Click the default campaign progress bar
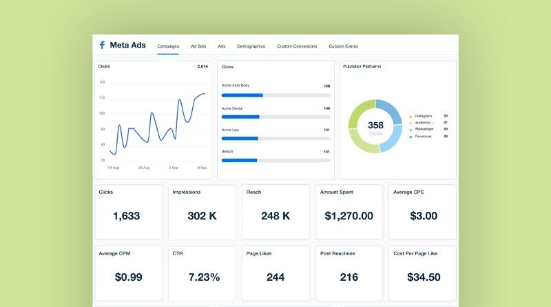 (276, 161)
